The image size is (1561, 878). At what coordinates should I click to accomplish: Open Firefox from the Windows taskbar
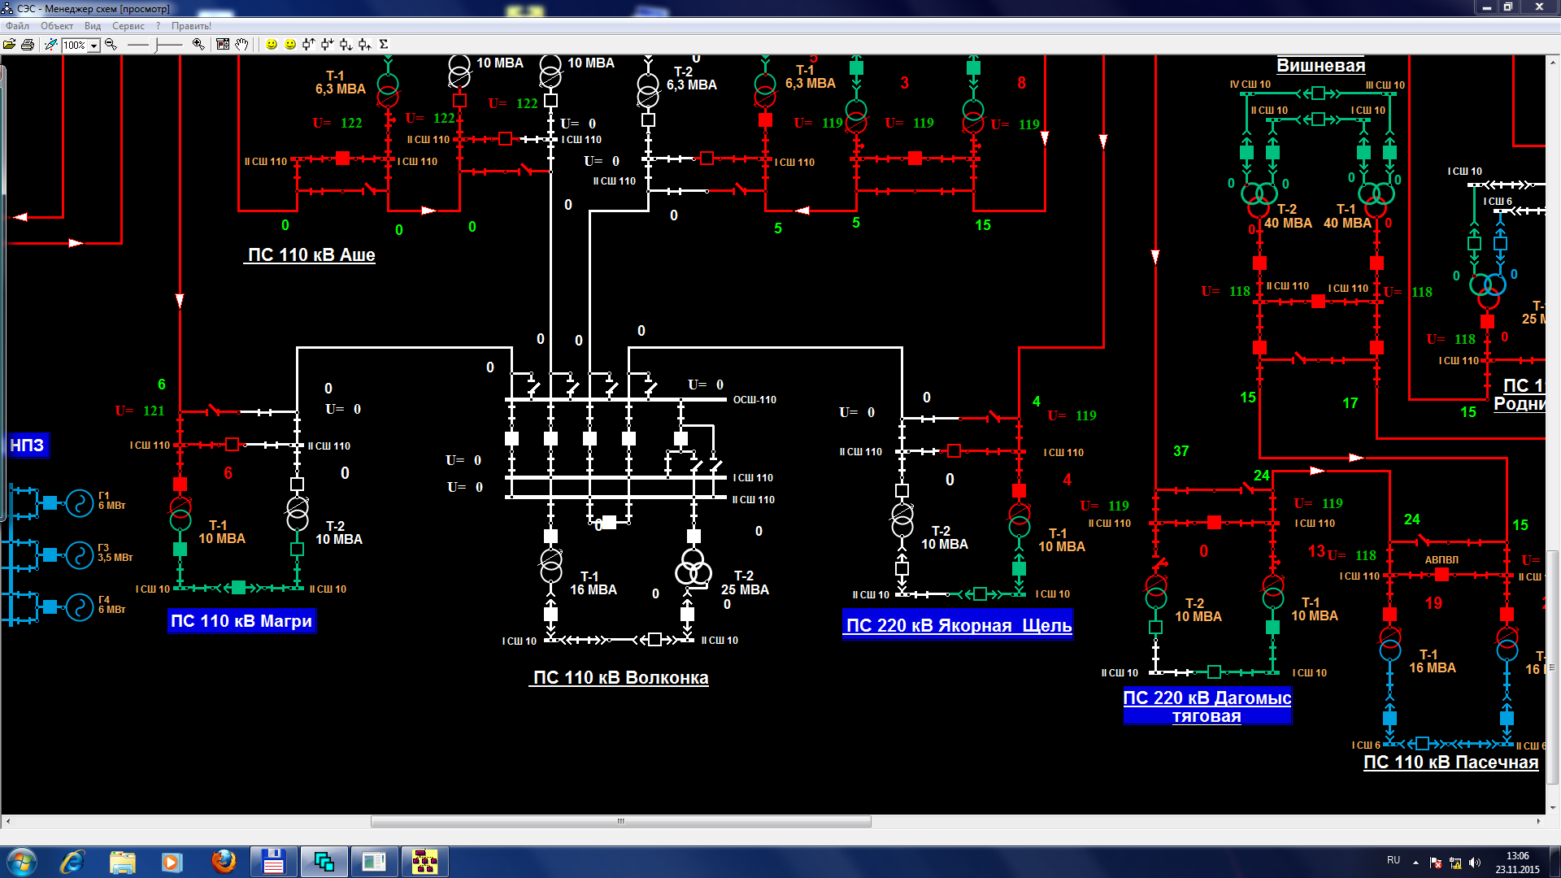(x=224, y=862)
